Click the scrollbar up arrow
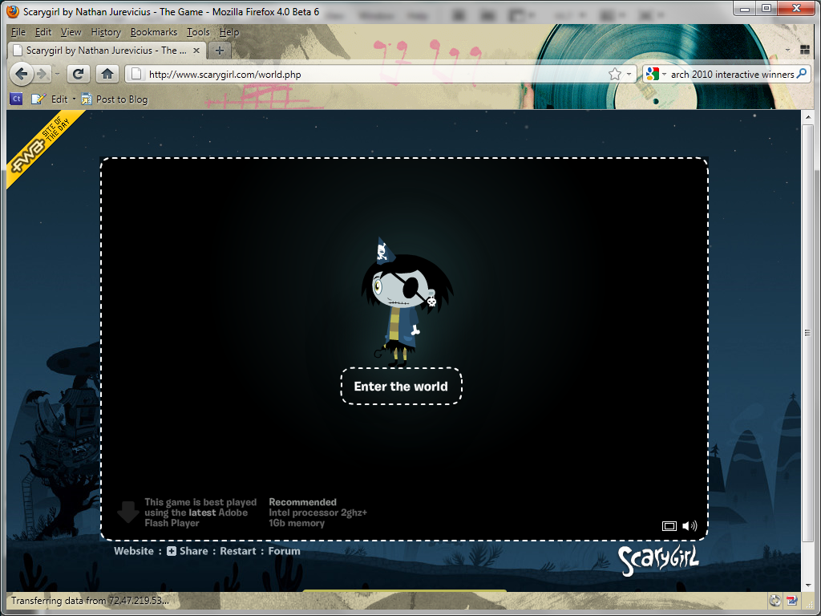The width and height of the screenshot is (821, 616). coord(807,117)
